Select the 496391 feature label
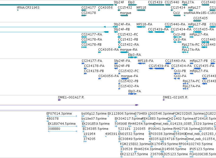 tap(111, 134)
